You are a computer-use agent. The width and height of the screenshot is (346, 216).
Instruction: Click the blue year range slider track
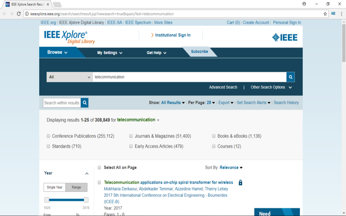(67, 200)
